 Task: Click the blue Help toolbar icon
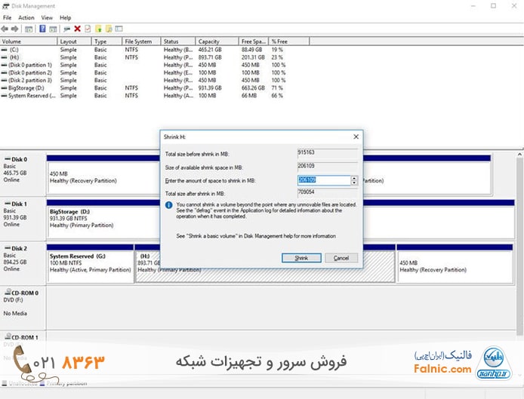pyautogui.click(x=43, y=29)
